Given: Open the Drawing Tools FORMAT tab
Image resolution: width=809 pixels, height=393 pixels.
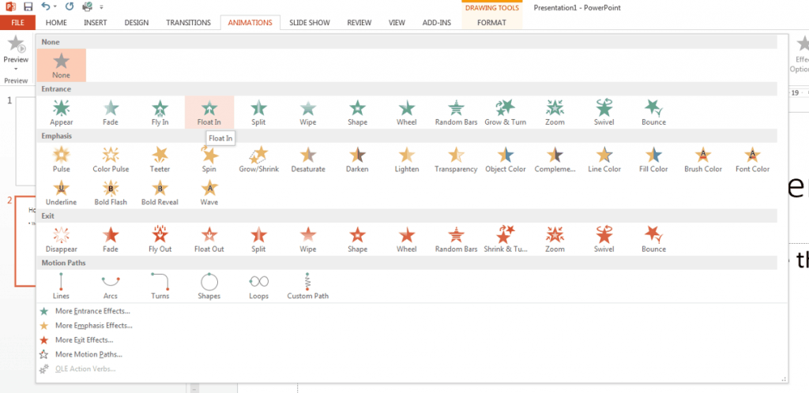Looking at the screenshot, I should pyautogui.click(x=491, y=23).
